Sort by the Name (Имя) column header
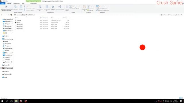 coord(17,18)
